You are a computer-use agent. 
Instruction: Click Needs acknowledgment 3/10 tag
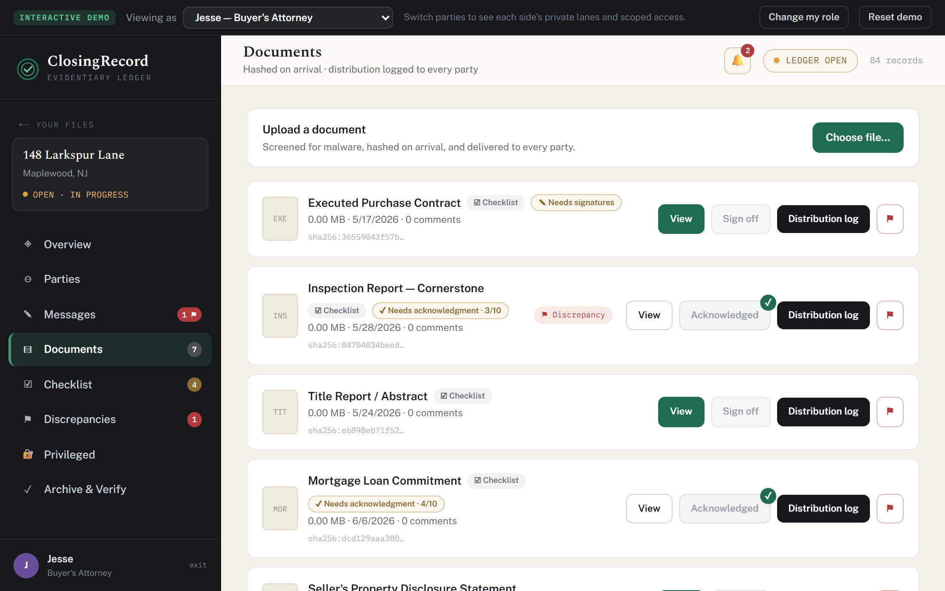click(x=440, y=311)
